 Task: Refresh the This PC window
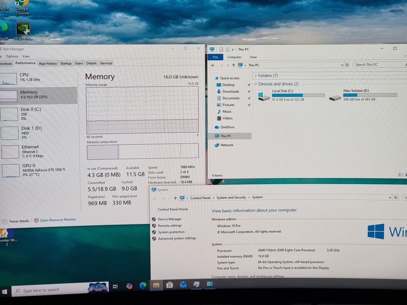(347, 65)
